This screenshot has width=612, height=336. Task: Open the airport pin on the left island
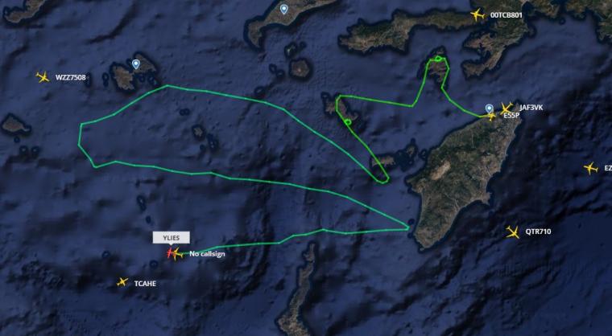(135, 64)
